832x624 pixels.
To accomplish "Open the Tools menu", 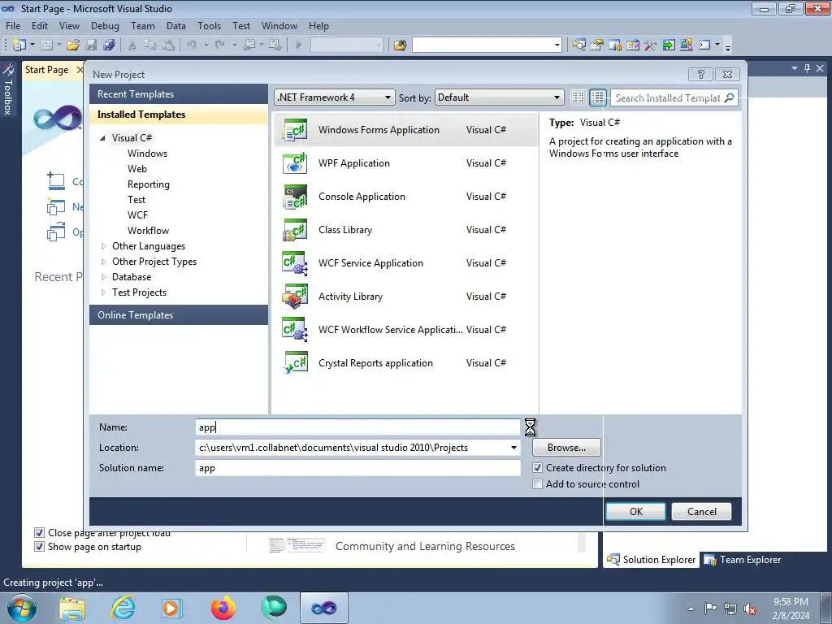I will [x=209, y=25].
